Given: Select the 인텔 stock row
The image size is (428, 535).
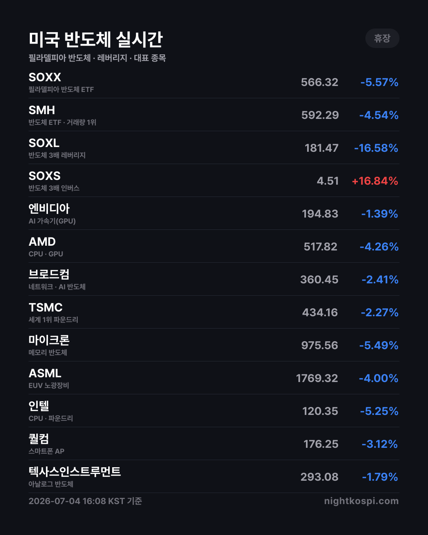Looking at the screenshot, I should 214,411.
